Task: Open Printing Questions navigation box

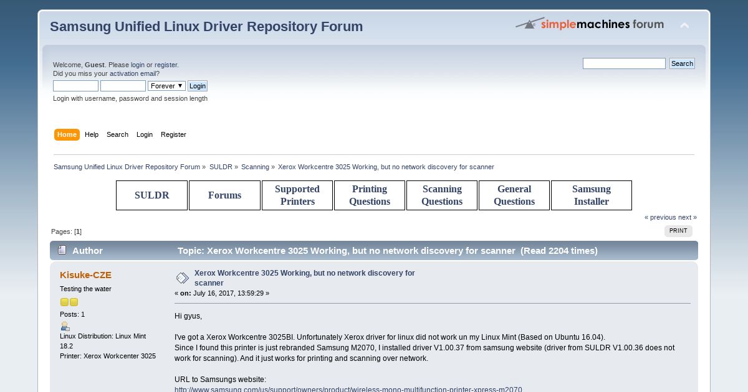Action: [x=370, y=195]
